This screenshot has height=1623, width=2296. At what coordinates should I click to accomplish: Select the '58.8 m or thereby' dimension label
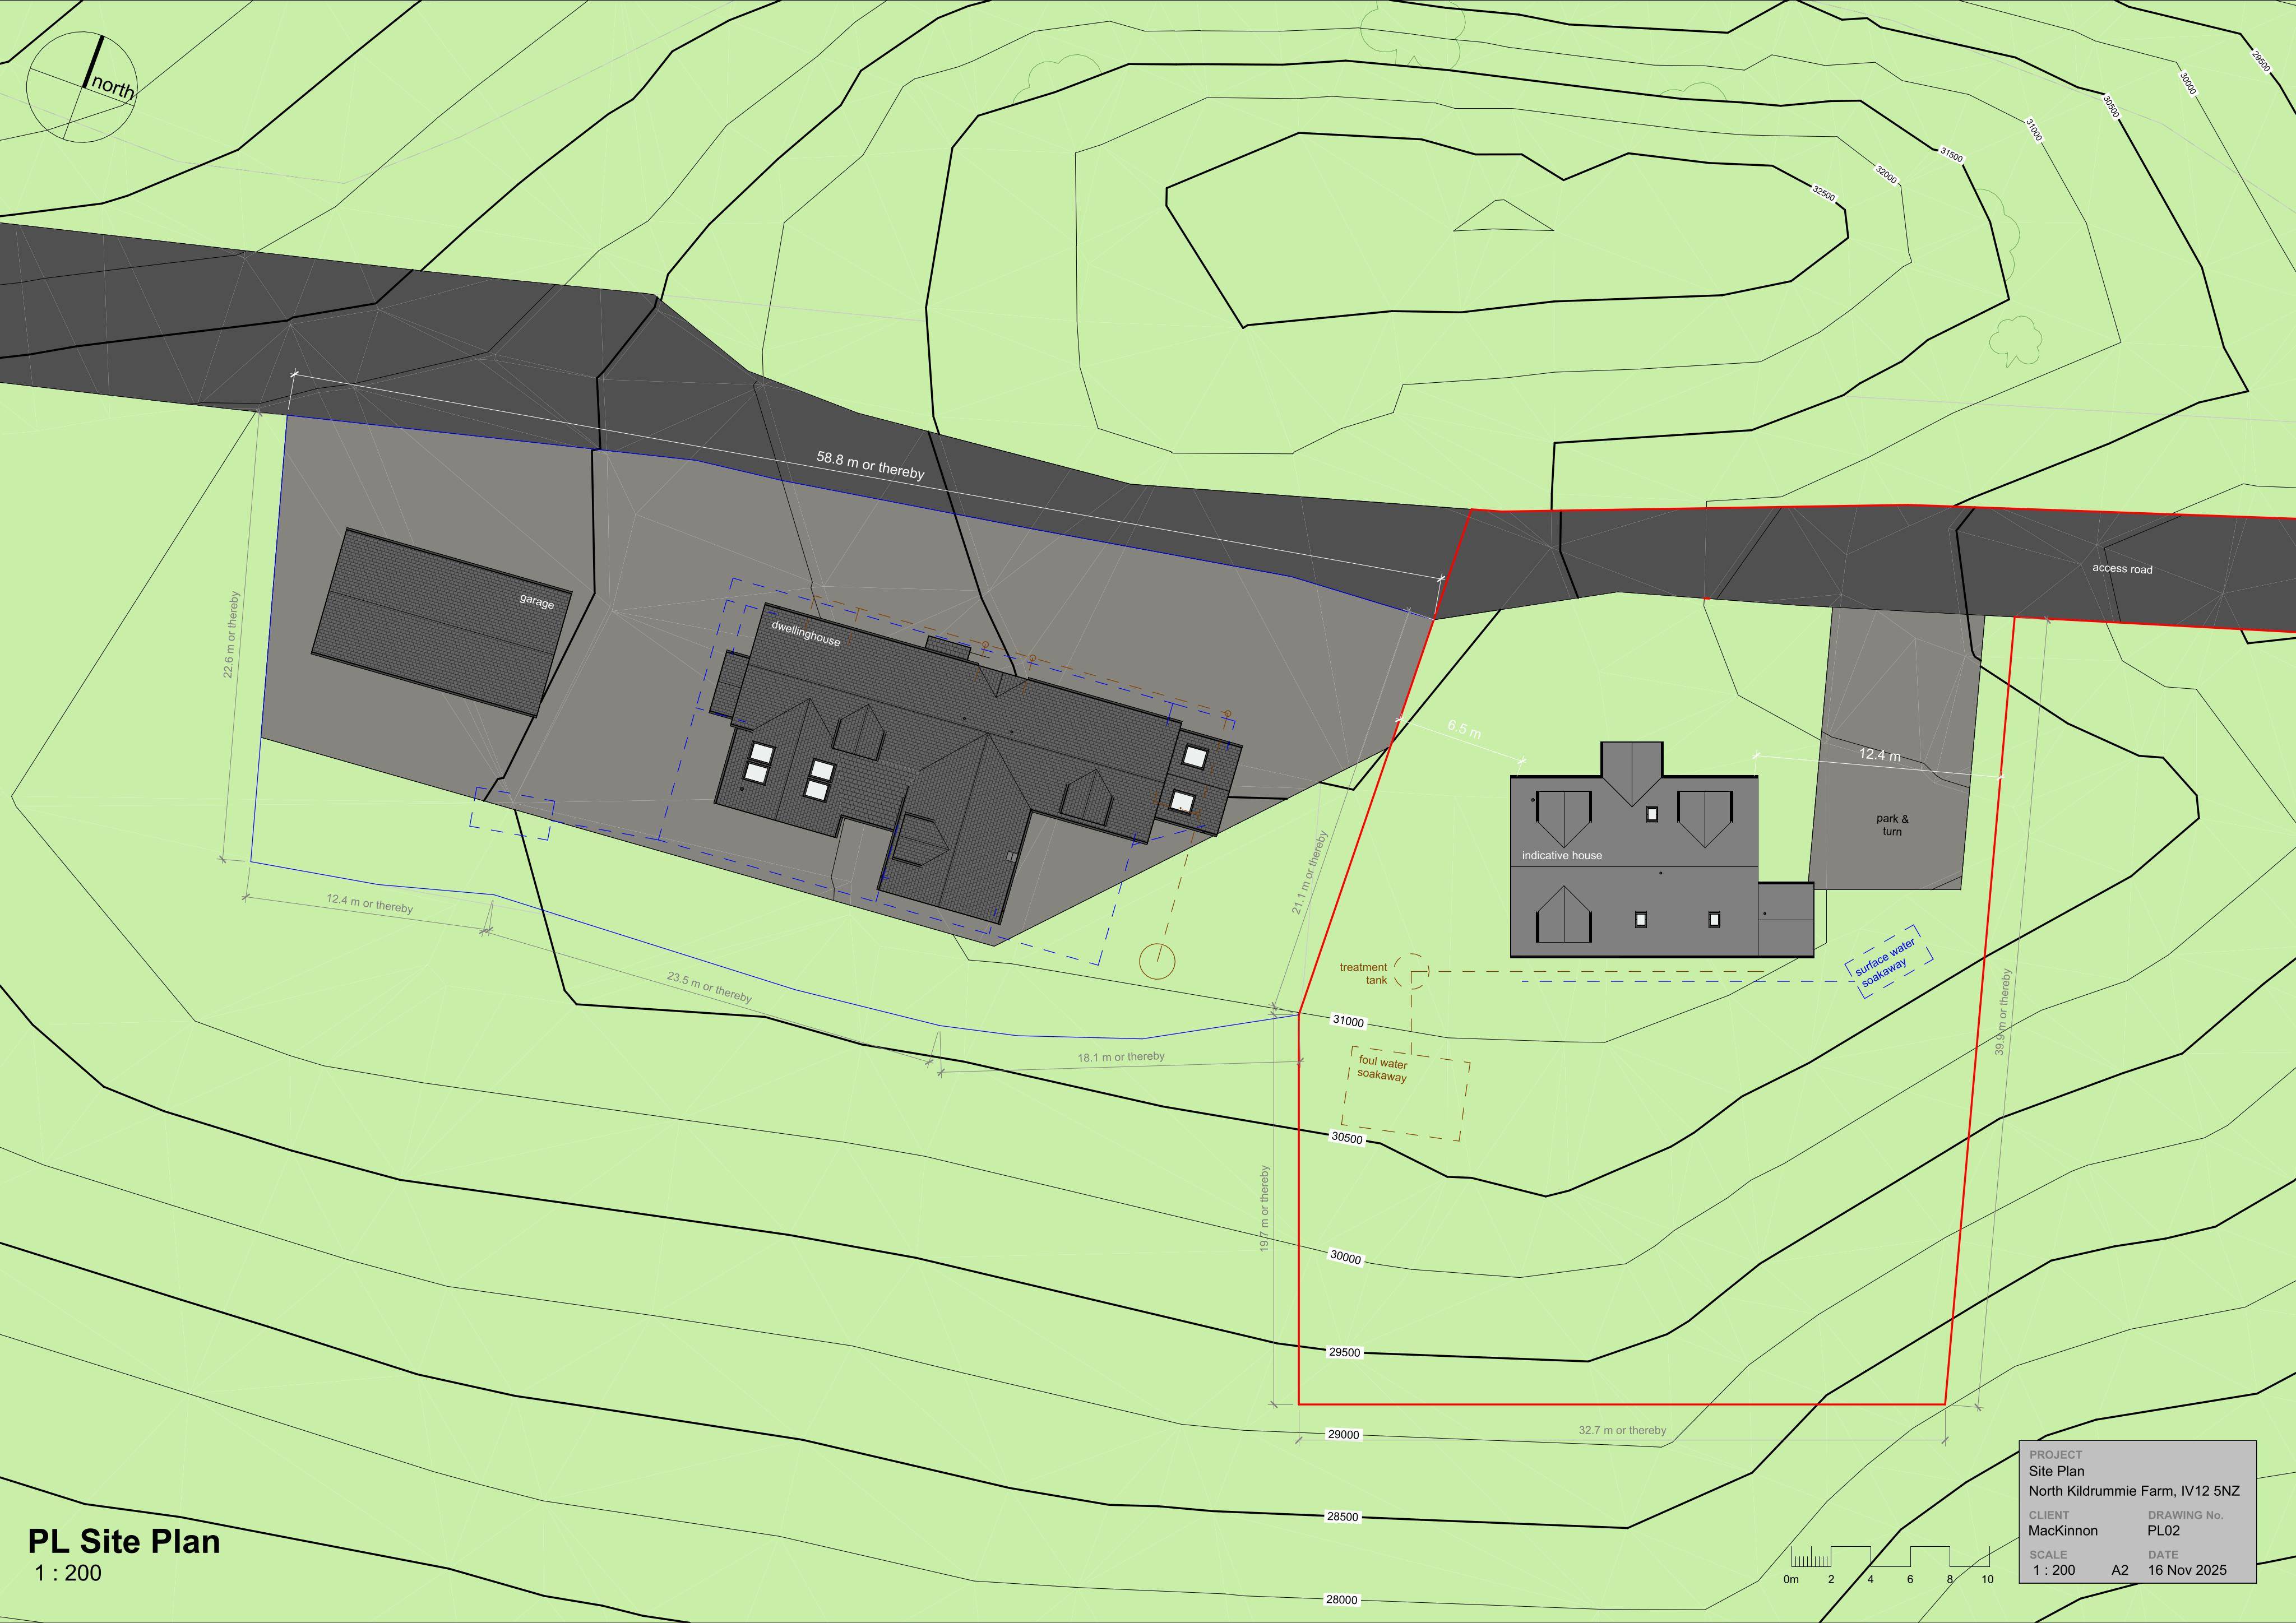coord(870,465)
